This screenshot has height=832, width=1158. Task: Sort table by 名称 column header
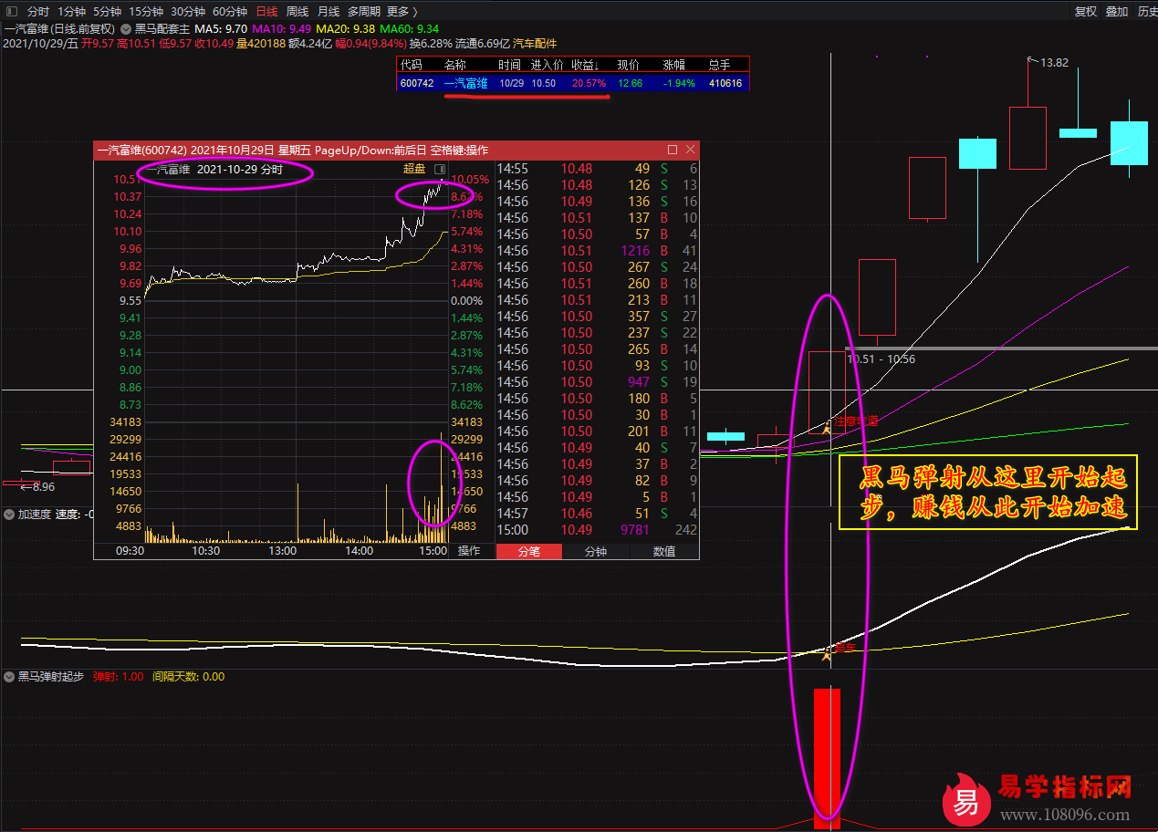(x=454, y=65)
